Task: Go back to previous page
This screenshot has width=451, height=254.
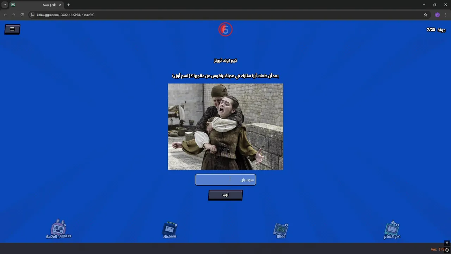Action: (5, 15)
